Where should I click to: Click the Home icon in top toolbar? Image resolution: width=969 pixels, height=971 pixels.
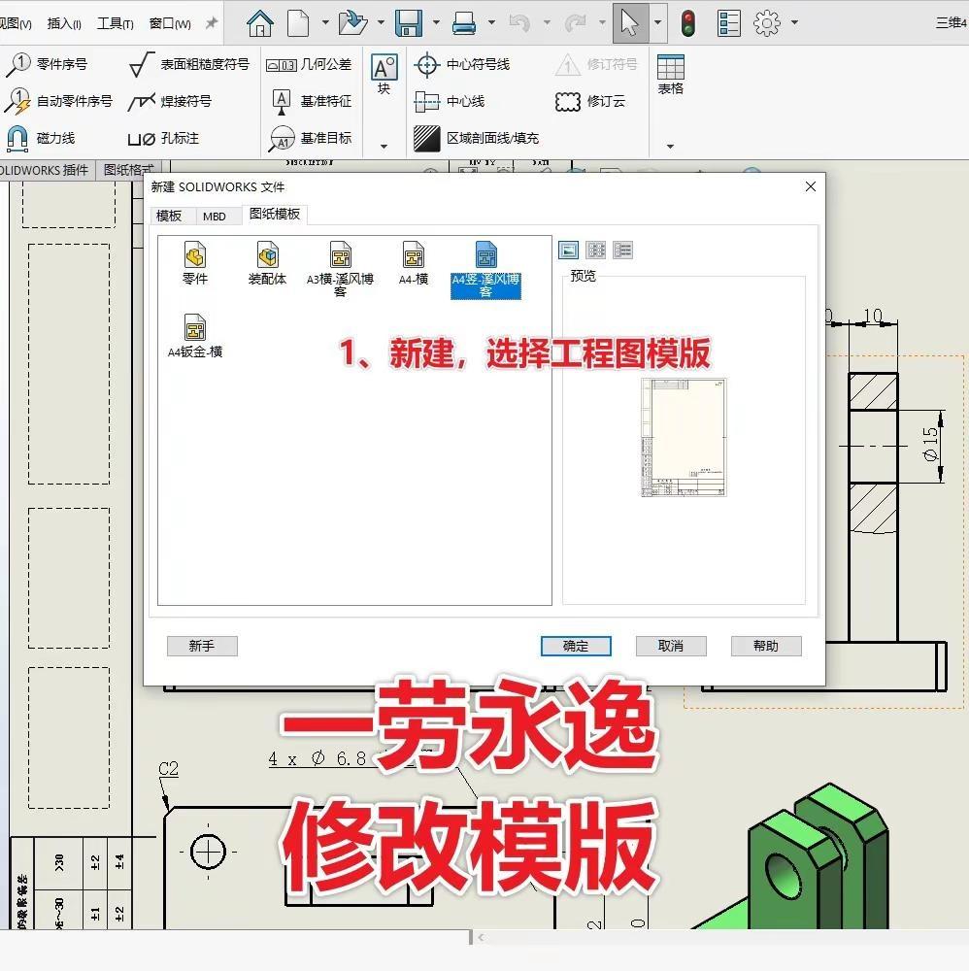tap(259, 23)
